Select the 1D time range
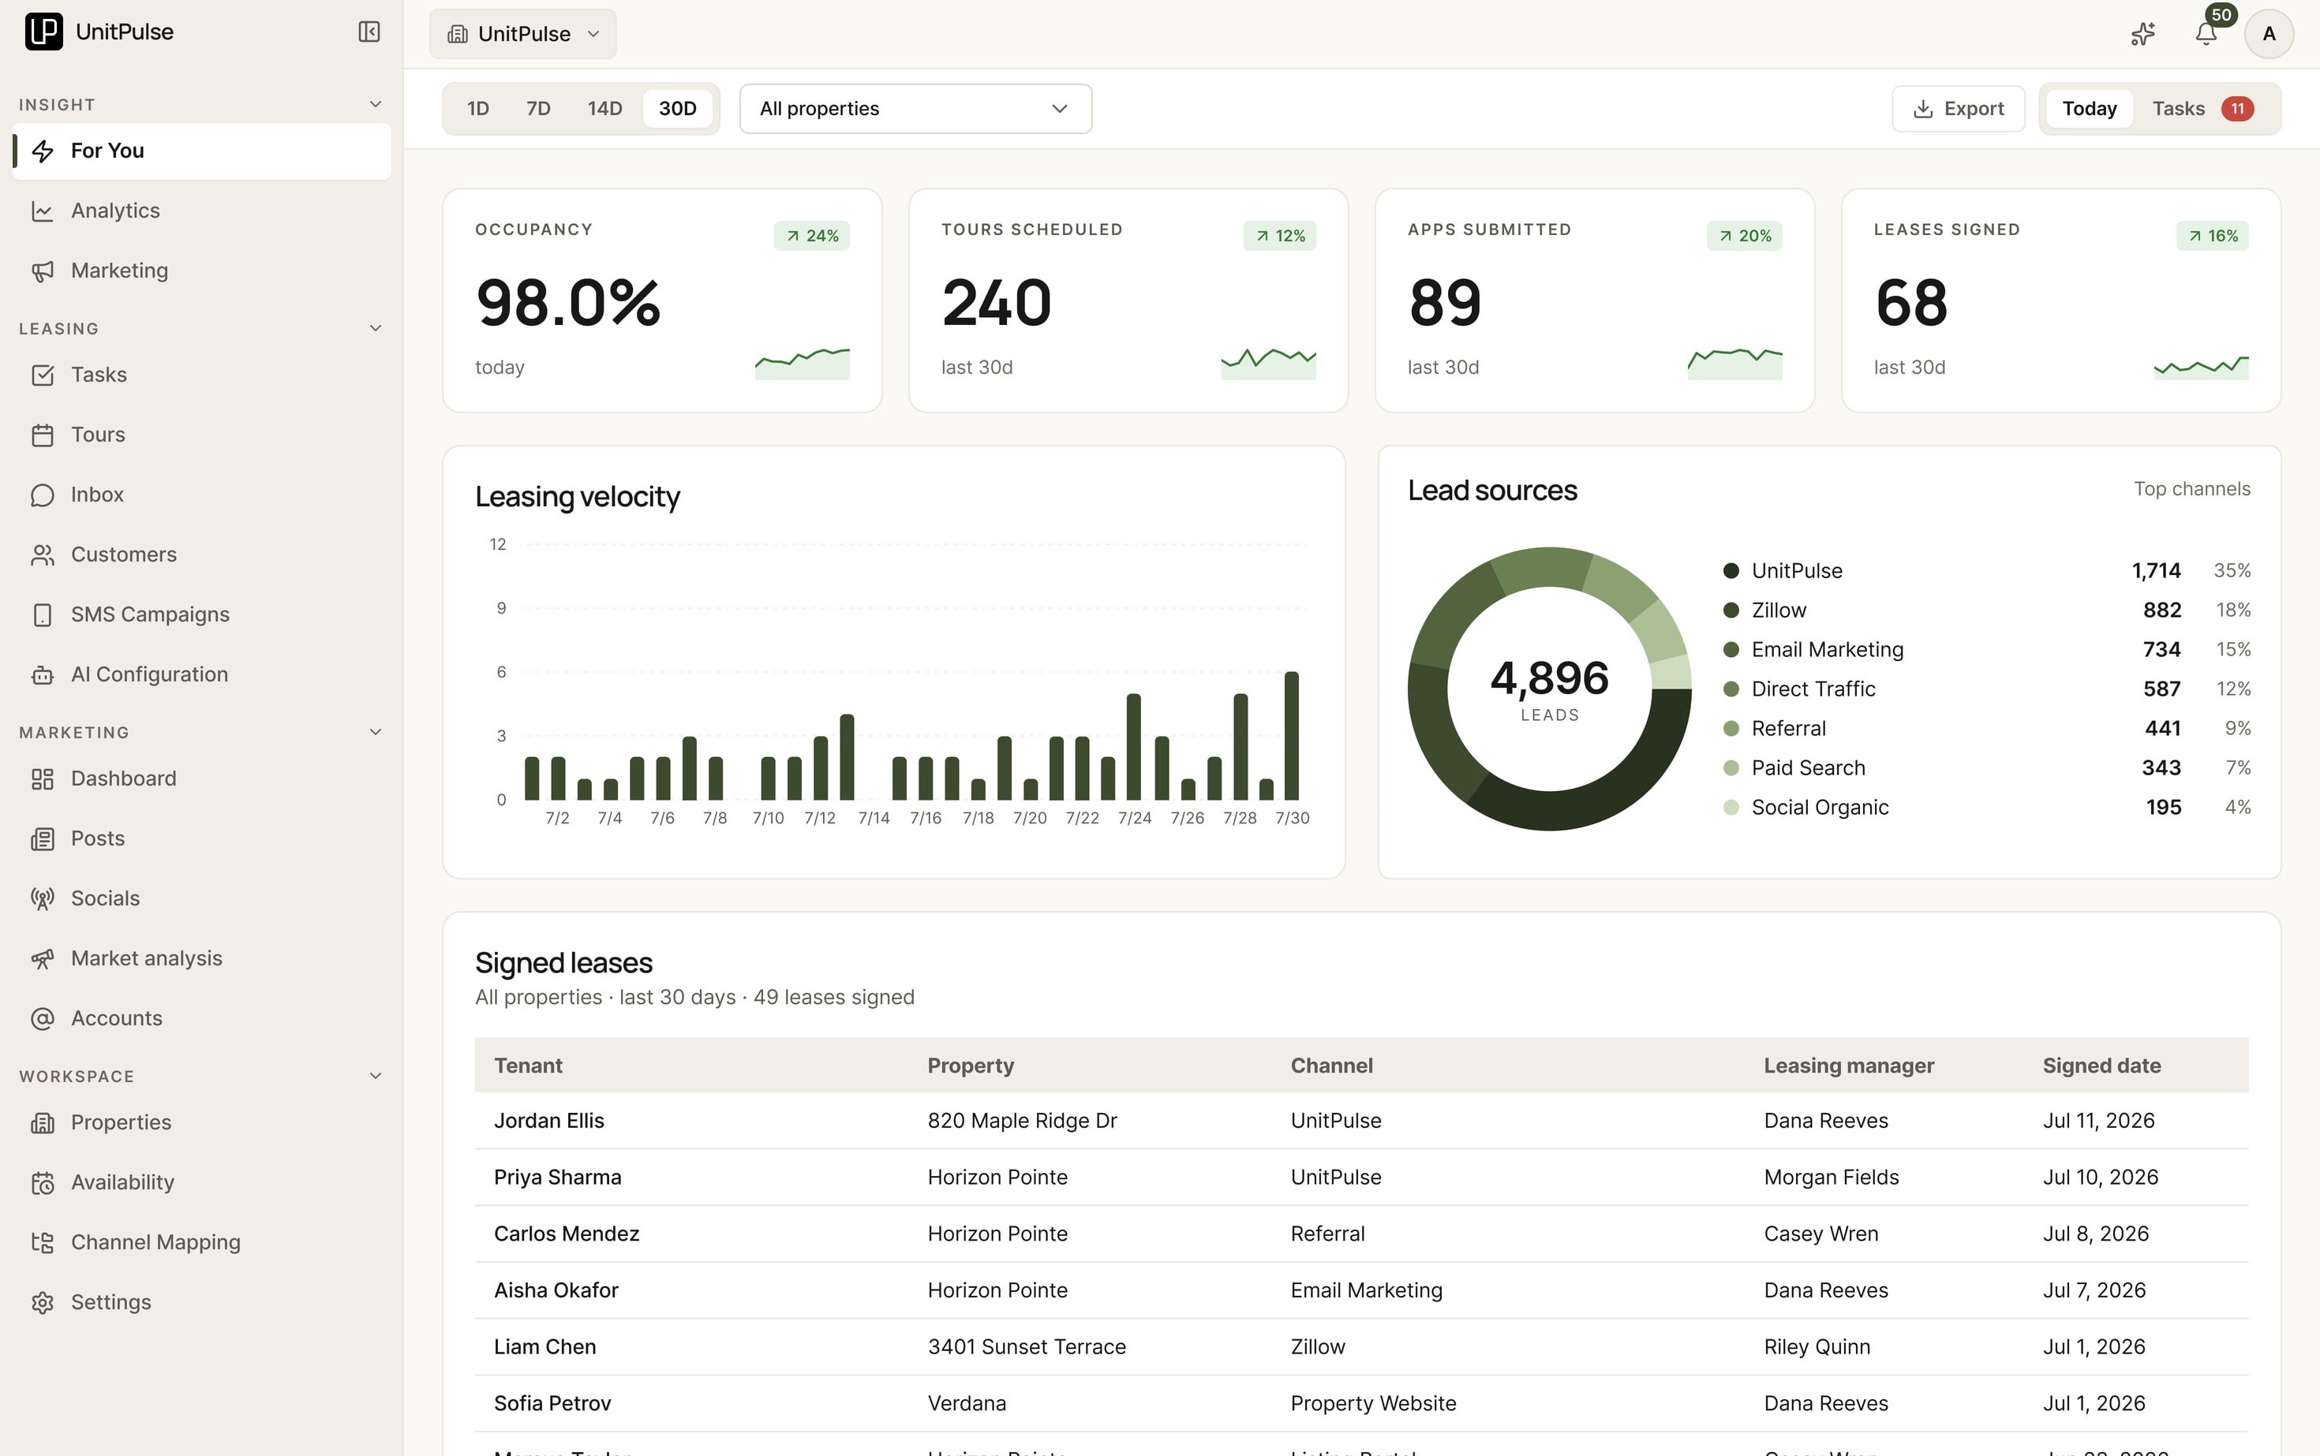The image size is (2320, 1456). click(x=478, y=109)
